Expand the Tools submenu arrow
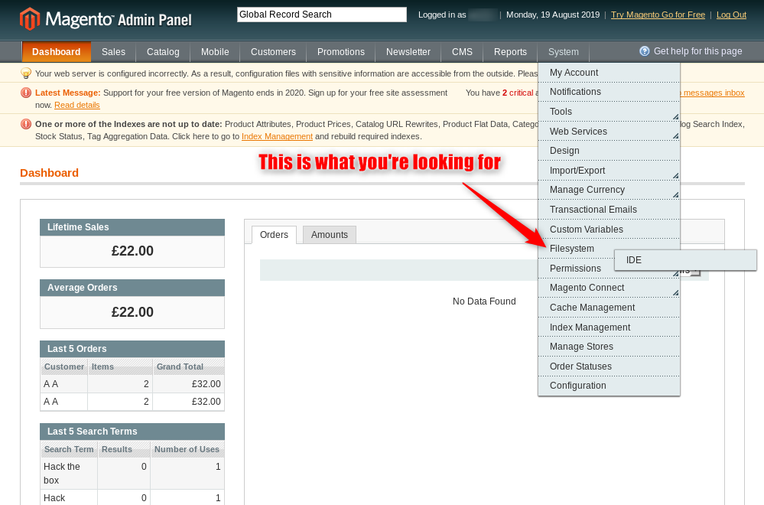This screenshot has height=505, width=764. pyautogui.click(x=675, y=116)
